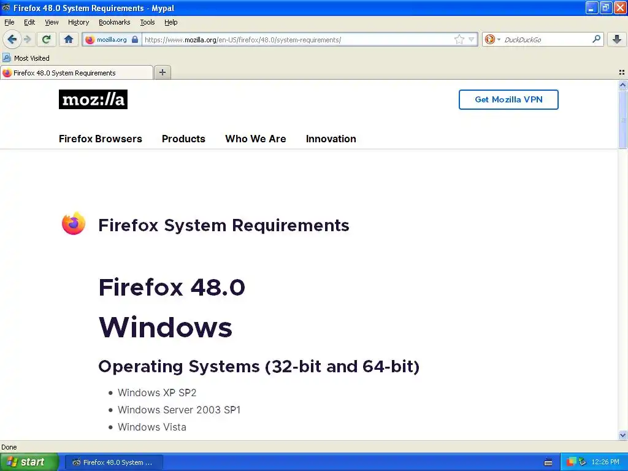Image resolution: width=628 pixels, height=471 pixels.
Task: Open the File menu
Action: point(9,22)
